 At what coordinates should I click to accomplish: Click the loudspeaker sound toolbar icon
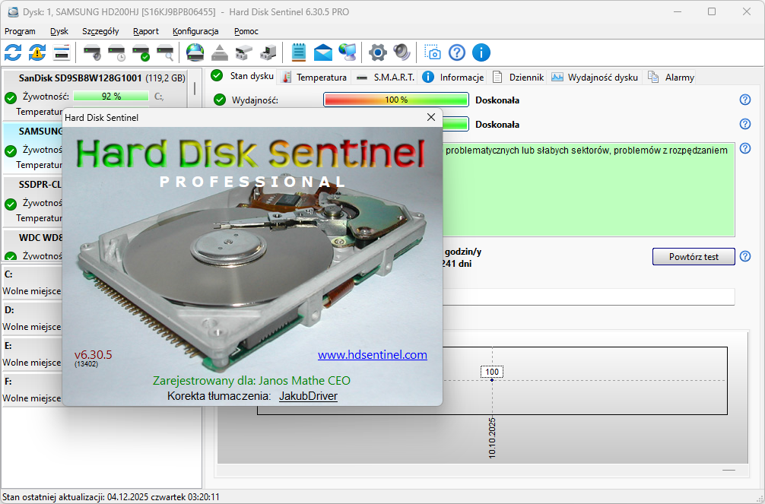pyautogui.click(x=402, y=52)
